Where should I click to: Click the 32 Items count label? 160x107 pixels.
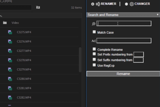point(76,8)
